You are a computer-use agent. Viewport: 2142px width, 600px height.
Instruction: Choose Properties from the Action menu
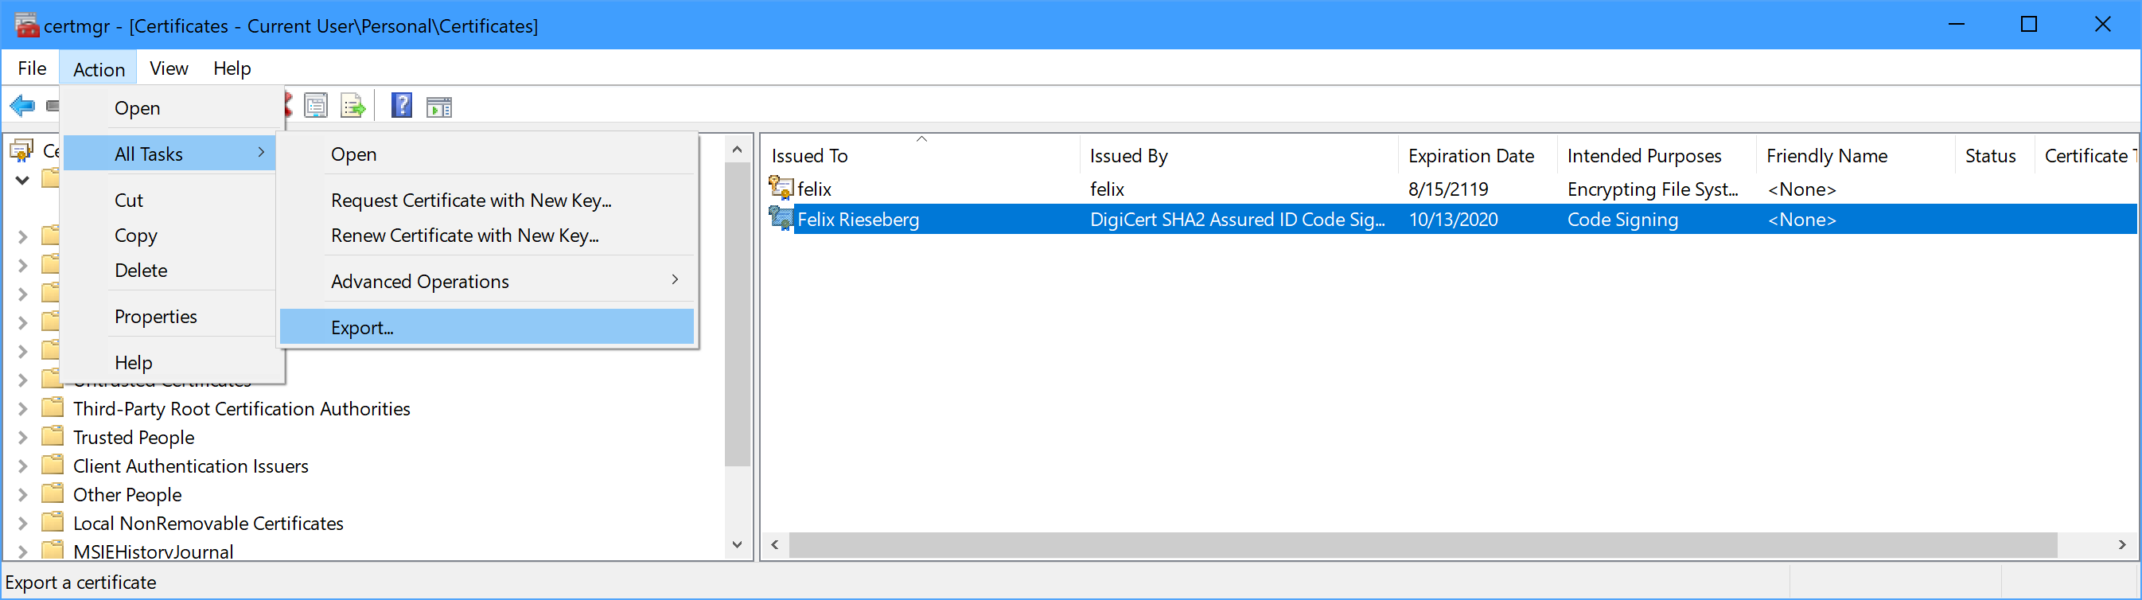[169, 317]
